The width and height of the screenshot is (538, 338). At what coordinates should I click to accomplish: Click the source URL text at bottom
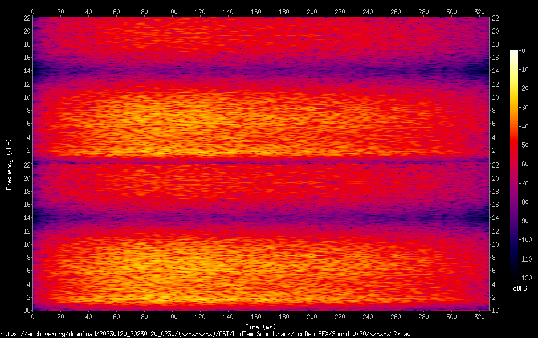205,333
